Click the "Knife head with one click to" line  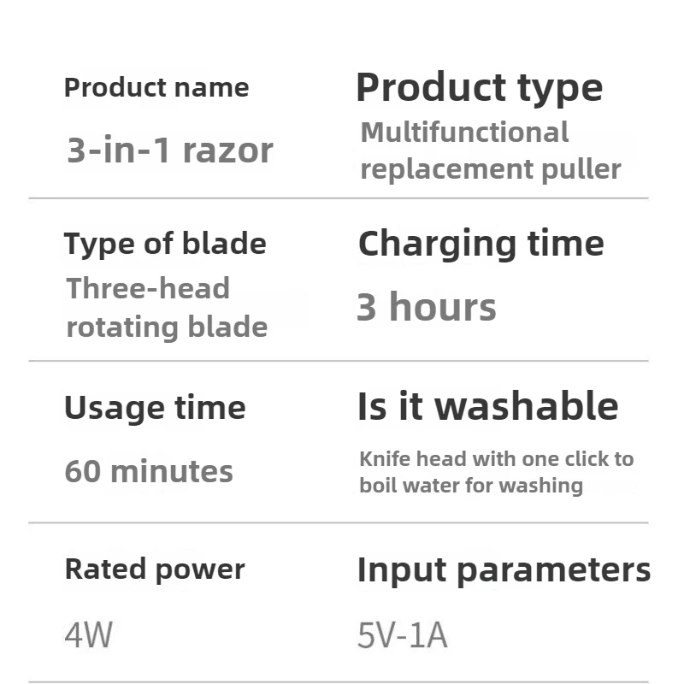[496, 459]
